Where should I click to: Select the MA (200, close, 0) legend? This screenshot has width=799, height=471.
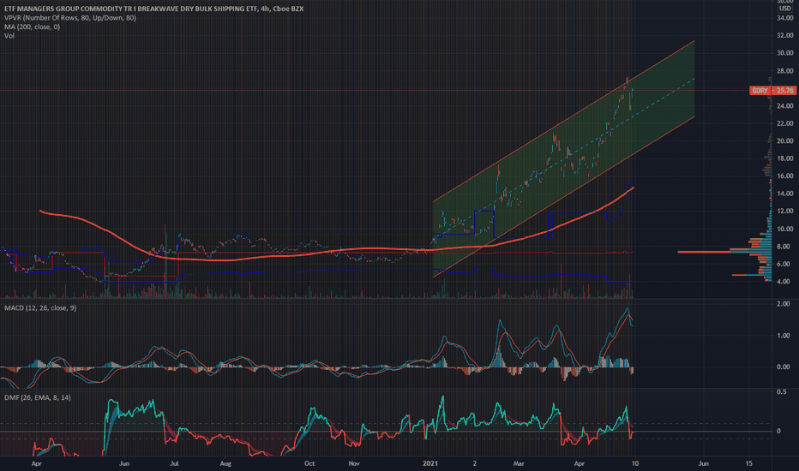32,27
